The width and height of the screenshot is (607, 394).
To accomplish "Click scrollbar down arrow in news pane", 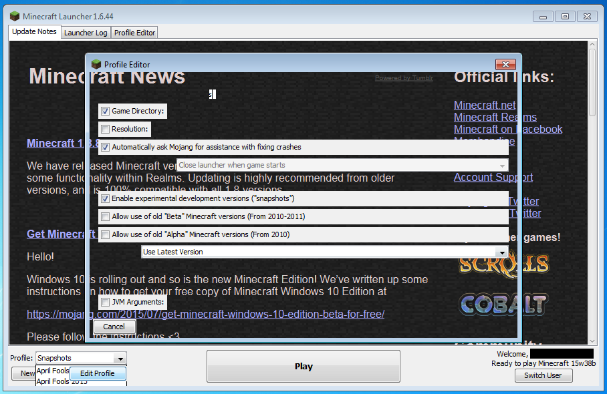I will tap(592, 341).
